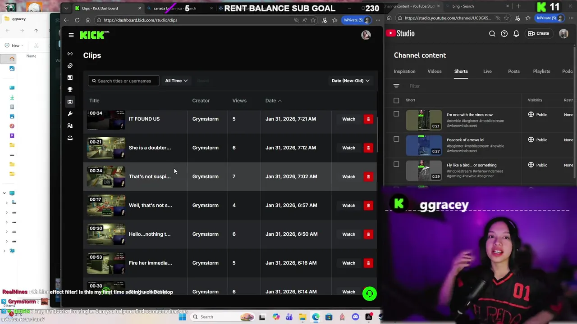Open YouTube Studio notifications bell
Screen dimensions: 577x324
516,33
